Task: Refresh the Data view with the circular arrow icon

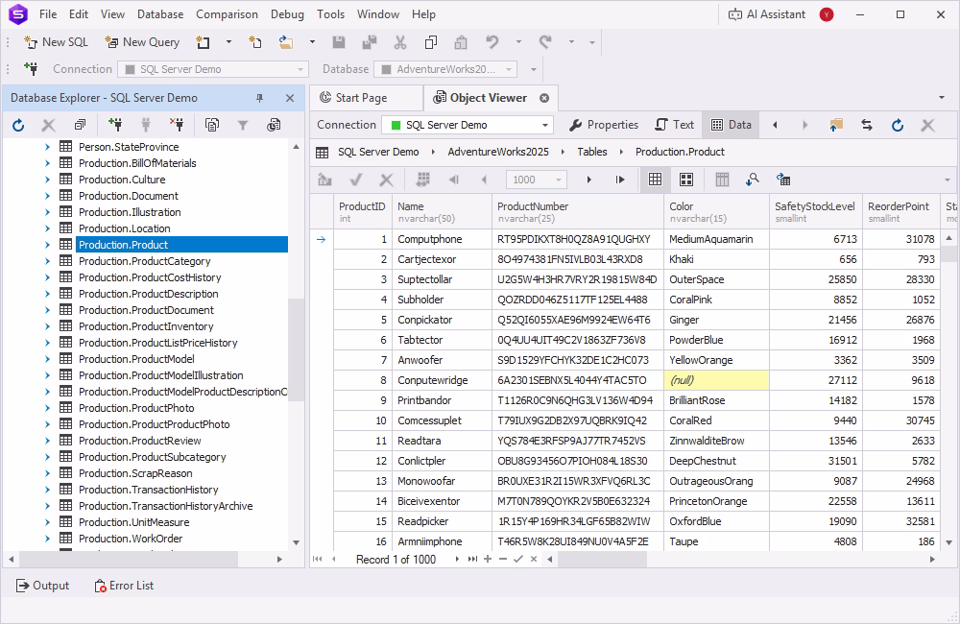Action: pos(897,124)
